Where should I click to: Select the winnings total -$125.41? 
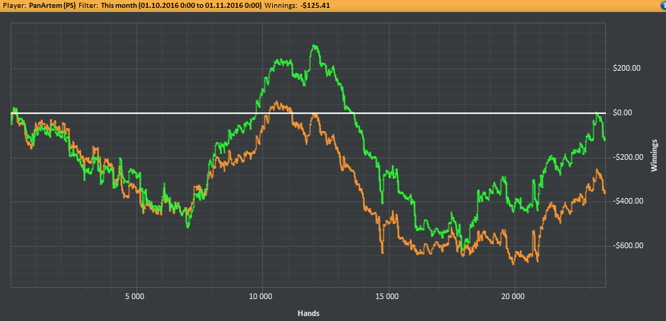point(316,6)
